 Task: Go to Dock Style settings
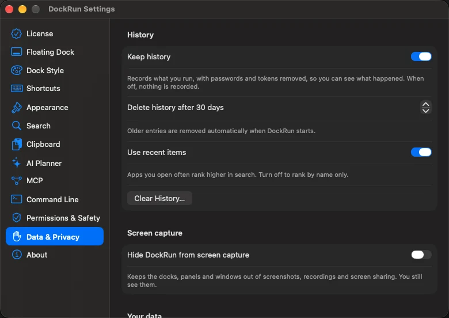coord(55,70)
